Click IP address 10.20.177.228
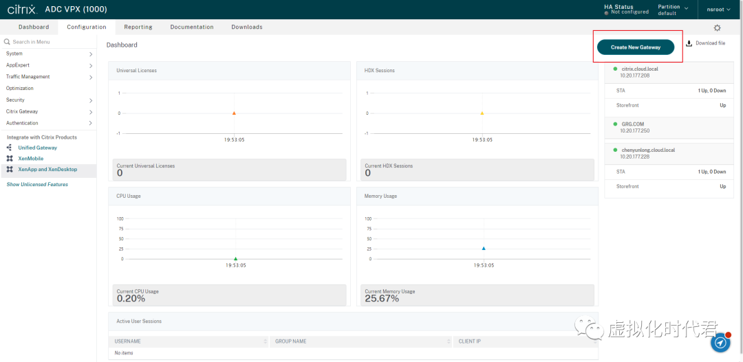The image size is (743, 362). point(634,157)
